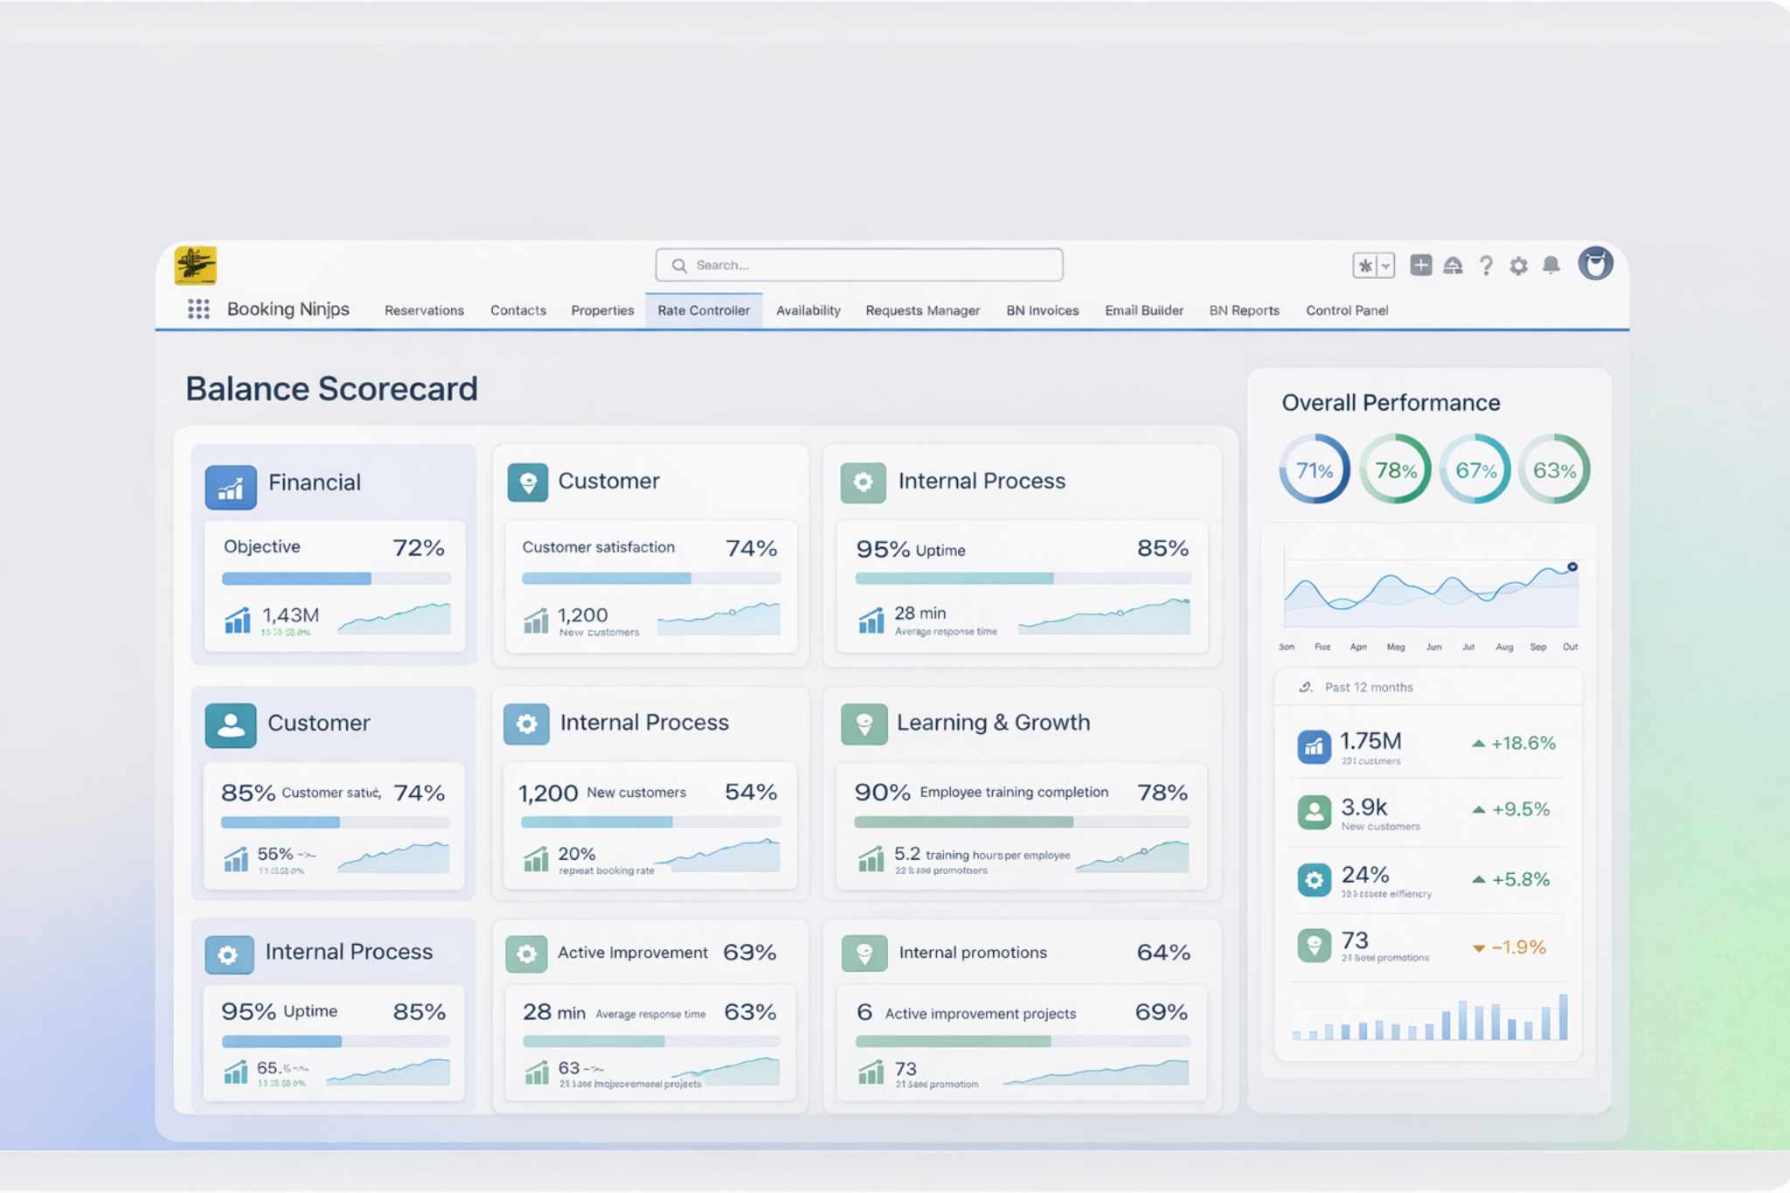Open the Control Panel link
The width and height of the screenshot is (1790, 1193).
pyautogui.click(x=1347, y=310)
